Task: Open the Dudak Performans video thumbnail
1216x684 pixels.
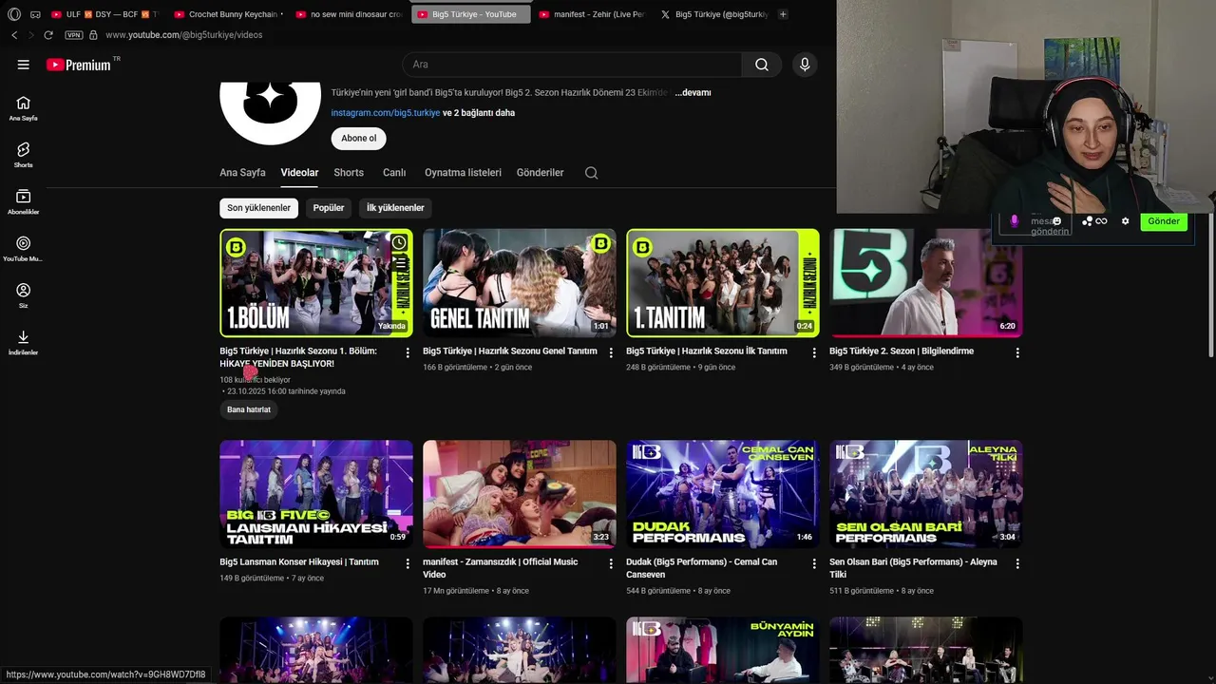Action: click(723, 494)
